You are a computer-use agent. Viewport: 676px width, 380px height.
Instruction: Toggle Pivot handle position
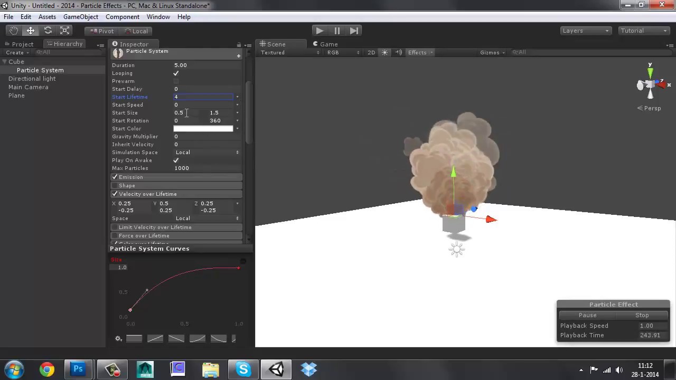click(x=102, y=31)
